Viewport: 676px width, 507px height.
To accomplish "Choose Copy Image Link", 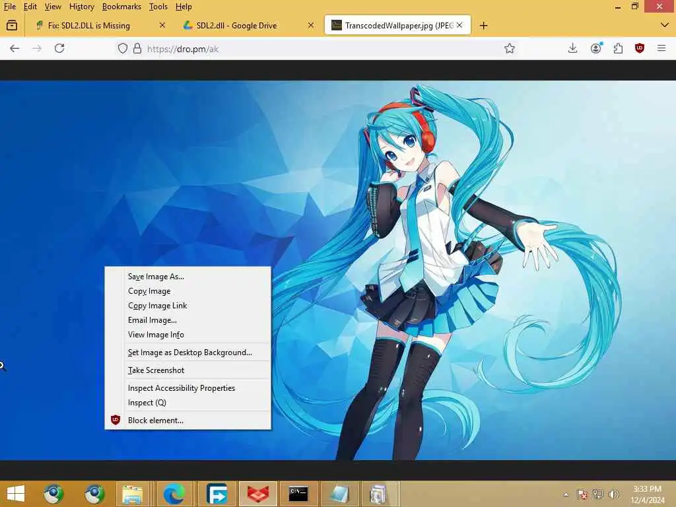I will [188, 305].
